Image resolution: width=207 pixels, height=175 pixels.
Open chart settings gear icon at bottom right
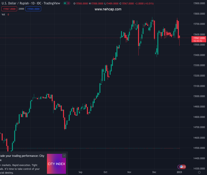[199, 172]
